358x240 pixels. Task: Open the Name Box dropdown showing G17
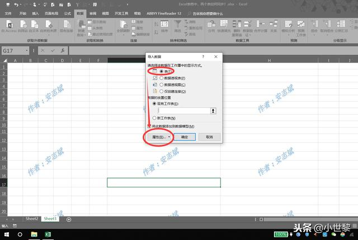click(x=27, y=51)
